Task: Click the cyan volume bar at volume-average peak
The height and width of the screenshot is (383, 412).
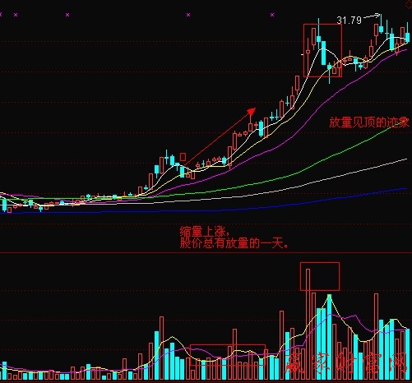Action: [329, 337]
